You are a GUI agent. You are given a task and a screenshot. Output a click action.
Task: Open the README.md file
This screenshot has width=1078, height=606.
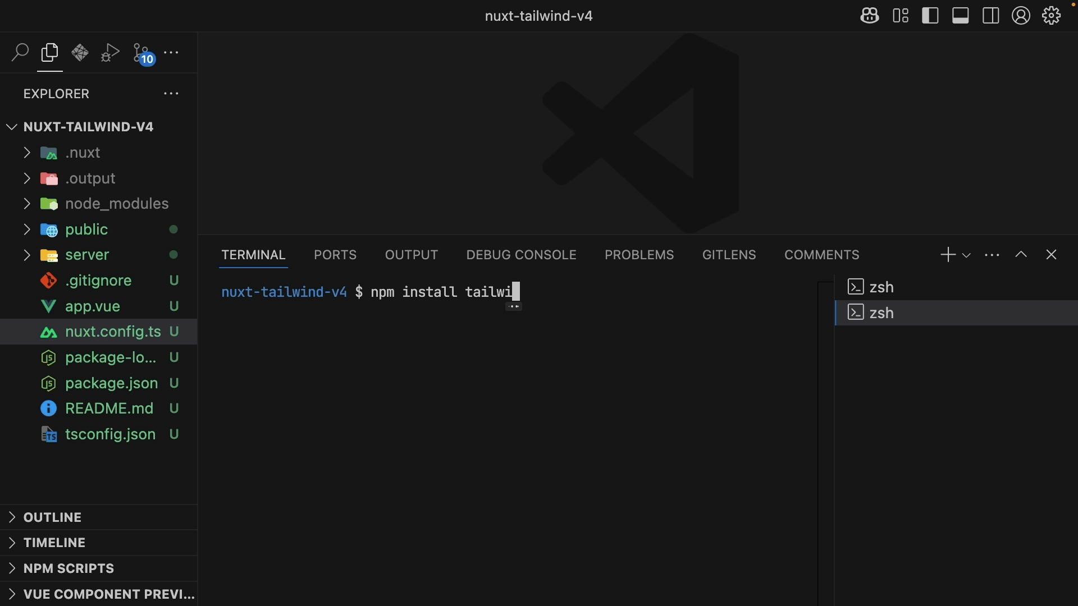click(98, 408)
